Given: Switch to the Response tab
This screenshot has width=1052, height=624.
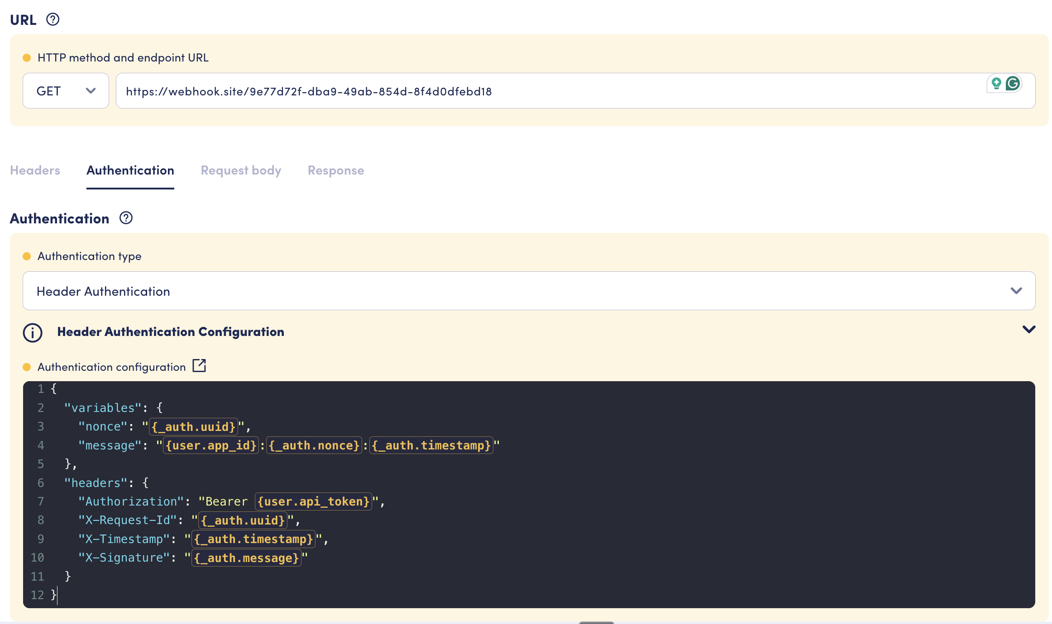Looking at the screenshot, I should pyautogui.click(x=335, y=170).
